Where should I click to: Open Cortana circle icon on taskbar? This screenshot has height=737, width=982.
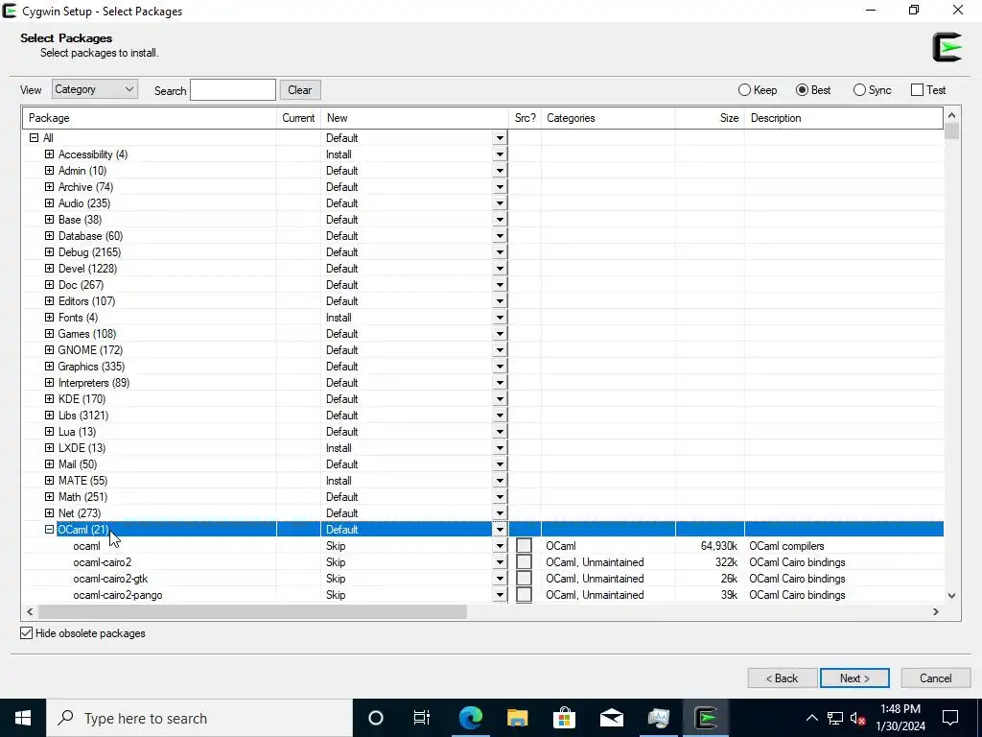375,718
